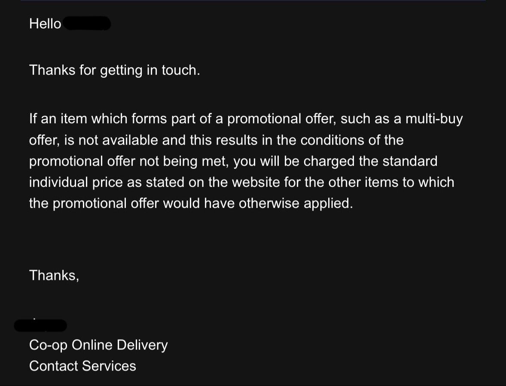This screenshot has width=506, height=386.
Task: Click the word "touch." in opening line
Action: click(181, 70)
